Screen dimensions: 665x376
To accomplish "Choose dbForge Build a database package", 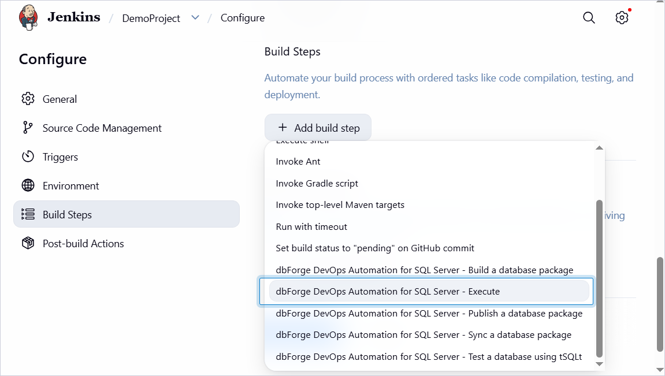I will coord(429,270).
